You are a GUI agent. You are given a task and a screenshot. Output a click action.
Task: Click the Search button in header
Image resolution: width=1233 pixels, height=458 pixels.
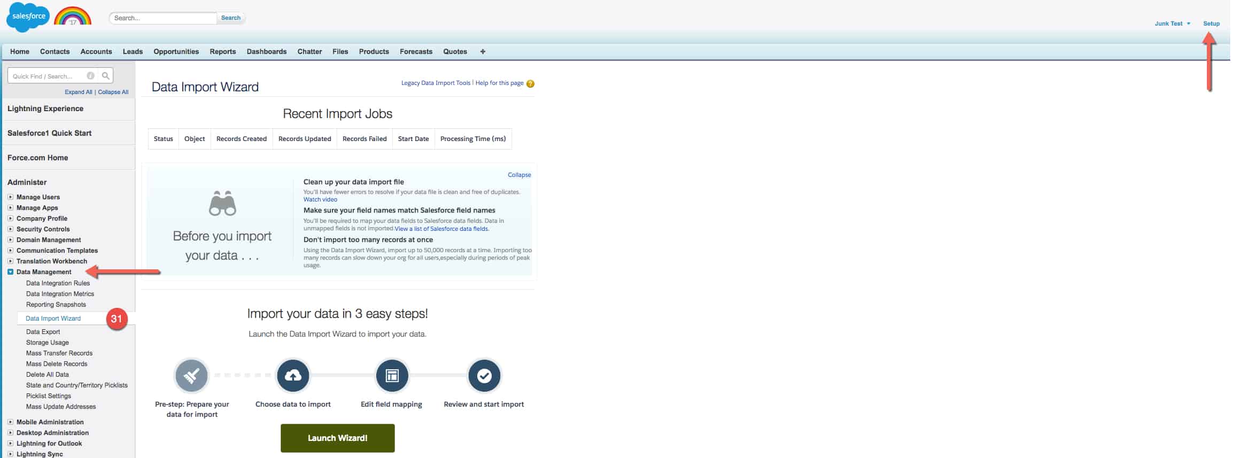pyautogui.click(x=231, y=18)
